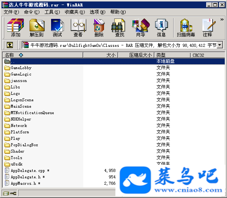Click the Test (测试) archive icon
The height and width of the screenshot is (198, 227).
pyautogui.click(x=58, y=25)
